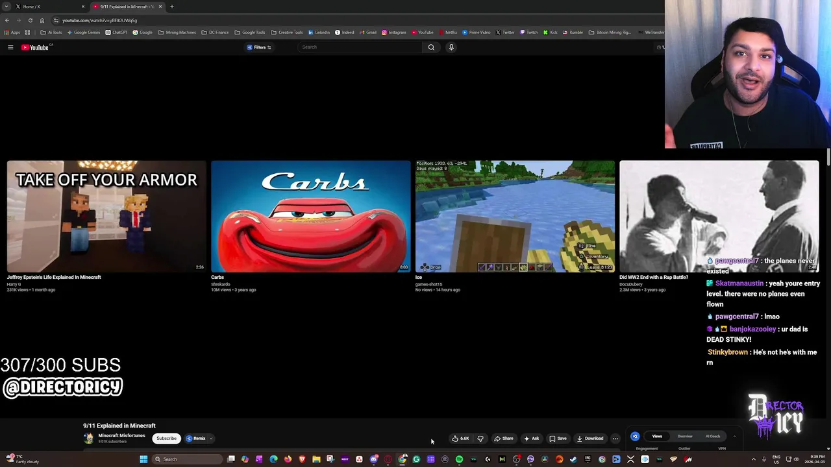Open the Instagram bookmark
This screenshot has height=467, width=831.
(x=394, y=32)
